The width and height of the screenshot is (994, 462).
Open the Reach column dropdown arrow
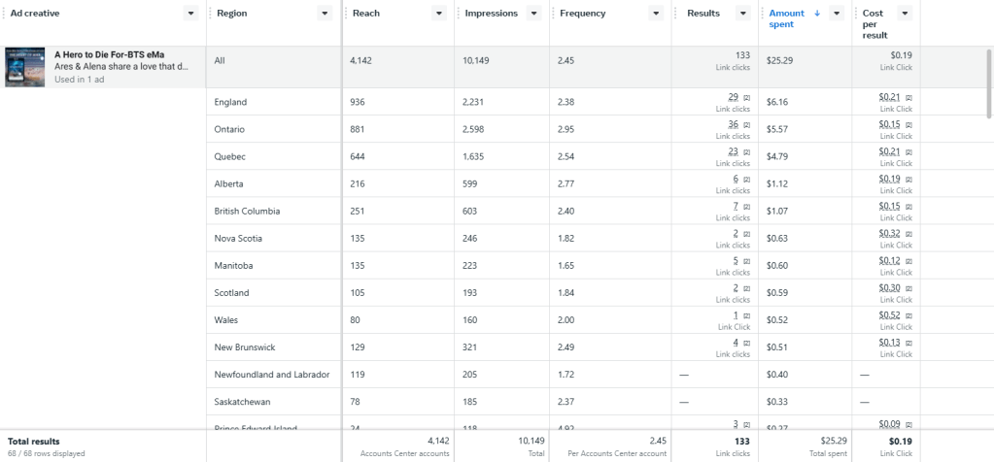[x=438, y=14]
